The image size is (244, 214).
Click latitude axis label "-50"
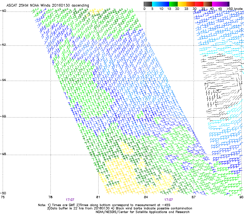tap(3, 193)
